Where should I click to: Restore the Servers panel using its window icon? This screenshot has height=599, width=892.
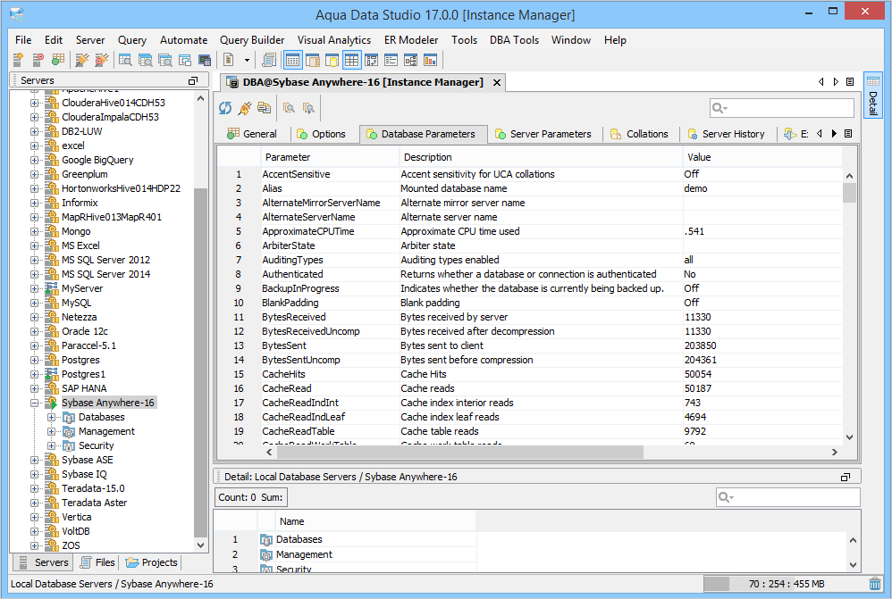(x=193, y=80)
